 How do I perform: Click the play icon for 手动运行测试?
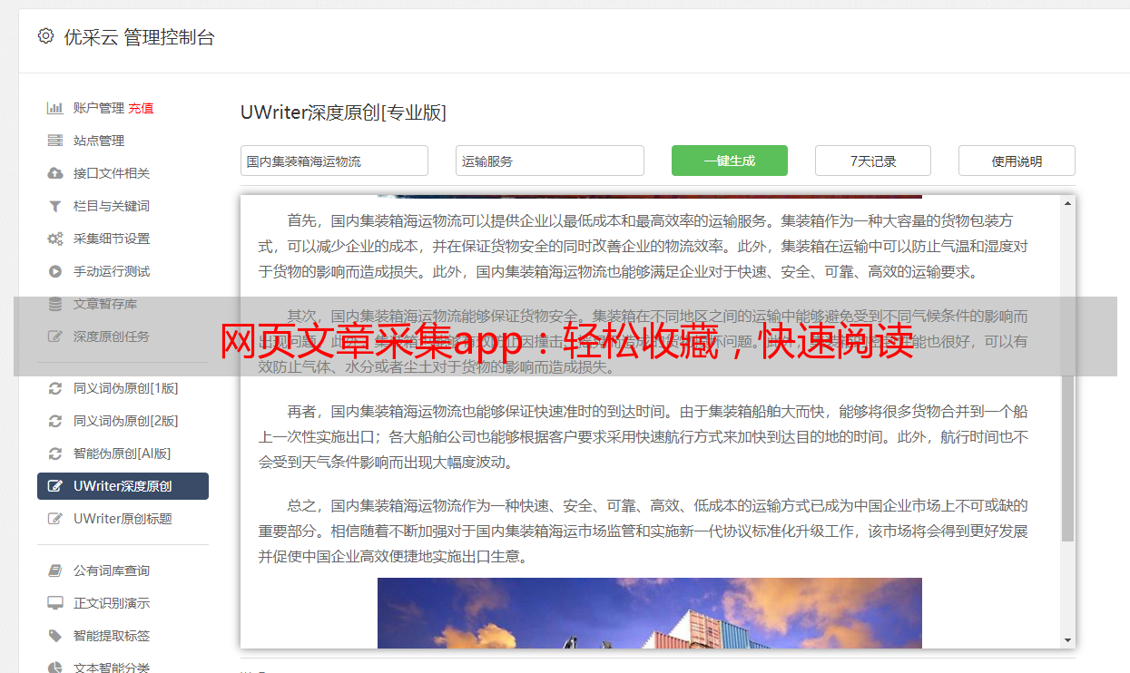click(x=54, y=271)
